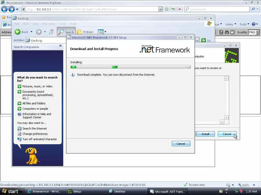Click Install in the background setup dialog
The width and height of the screenshot is (261, 195).
click(206, 134)
